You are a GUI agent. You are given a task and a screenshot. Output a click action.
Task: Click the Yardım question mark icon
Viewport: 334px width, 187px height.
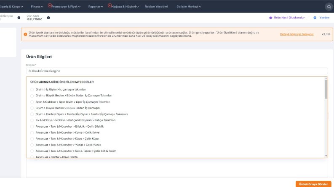tap(315, 18)
